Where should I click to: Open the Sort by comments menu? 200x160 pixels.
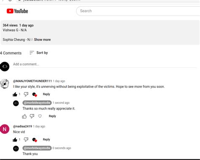39,53
